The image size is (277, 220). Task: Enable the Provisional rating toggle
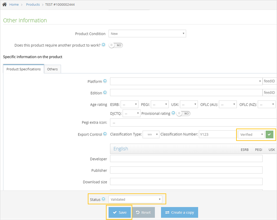click(x=183, y=113)
